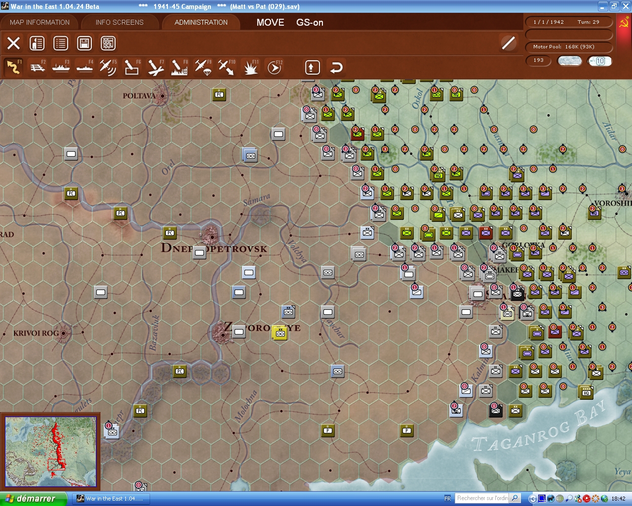Click the pill showing number 10

[600, 61]
